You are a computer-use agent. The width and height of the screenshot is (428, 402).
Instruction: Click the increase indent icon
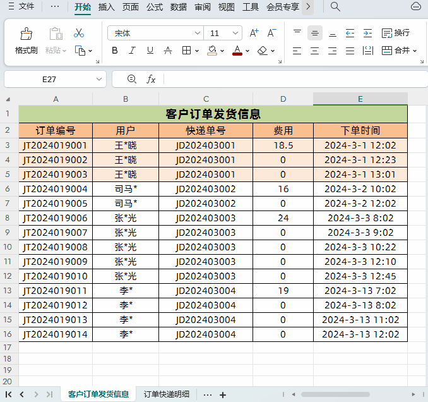tap(367, 33)
